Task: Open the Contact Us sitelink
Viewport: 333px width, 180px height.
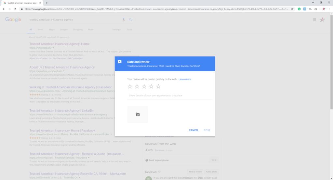Action: (x=46, y=58)
